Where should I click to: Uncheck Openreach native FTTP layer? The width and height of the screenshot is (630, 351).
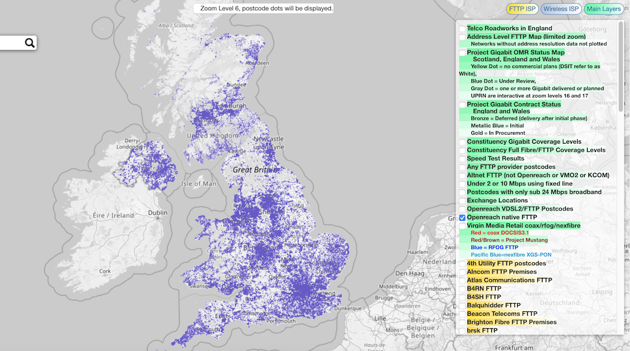[x=462, y=217]
